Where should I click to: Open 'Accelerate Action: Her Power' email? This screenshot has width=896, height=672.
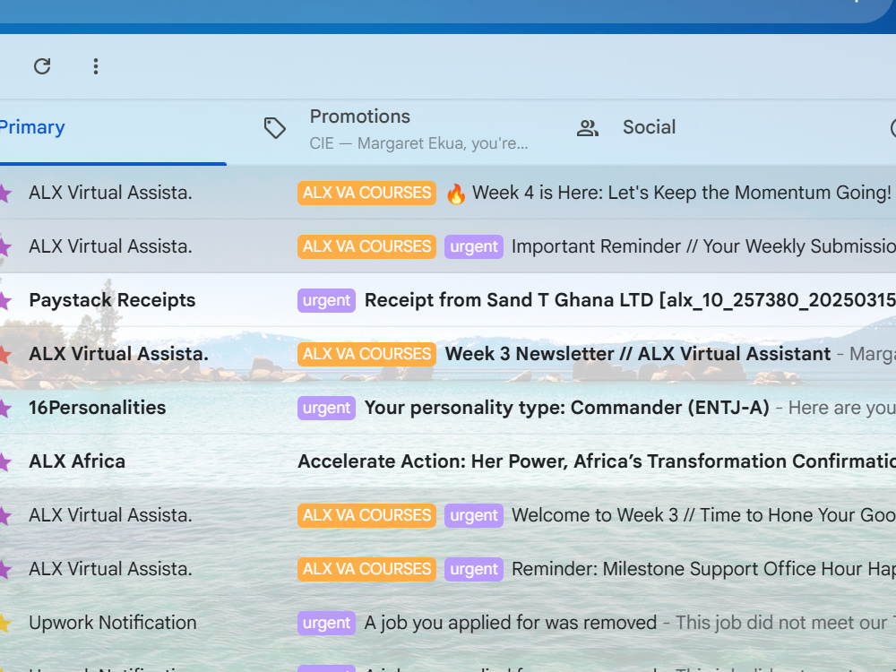click(x=597, y=461)
